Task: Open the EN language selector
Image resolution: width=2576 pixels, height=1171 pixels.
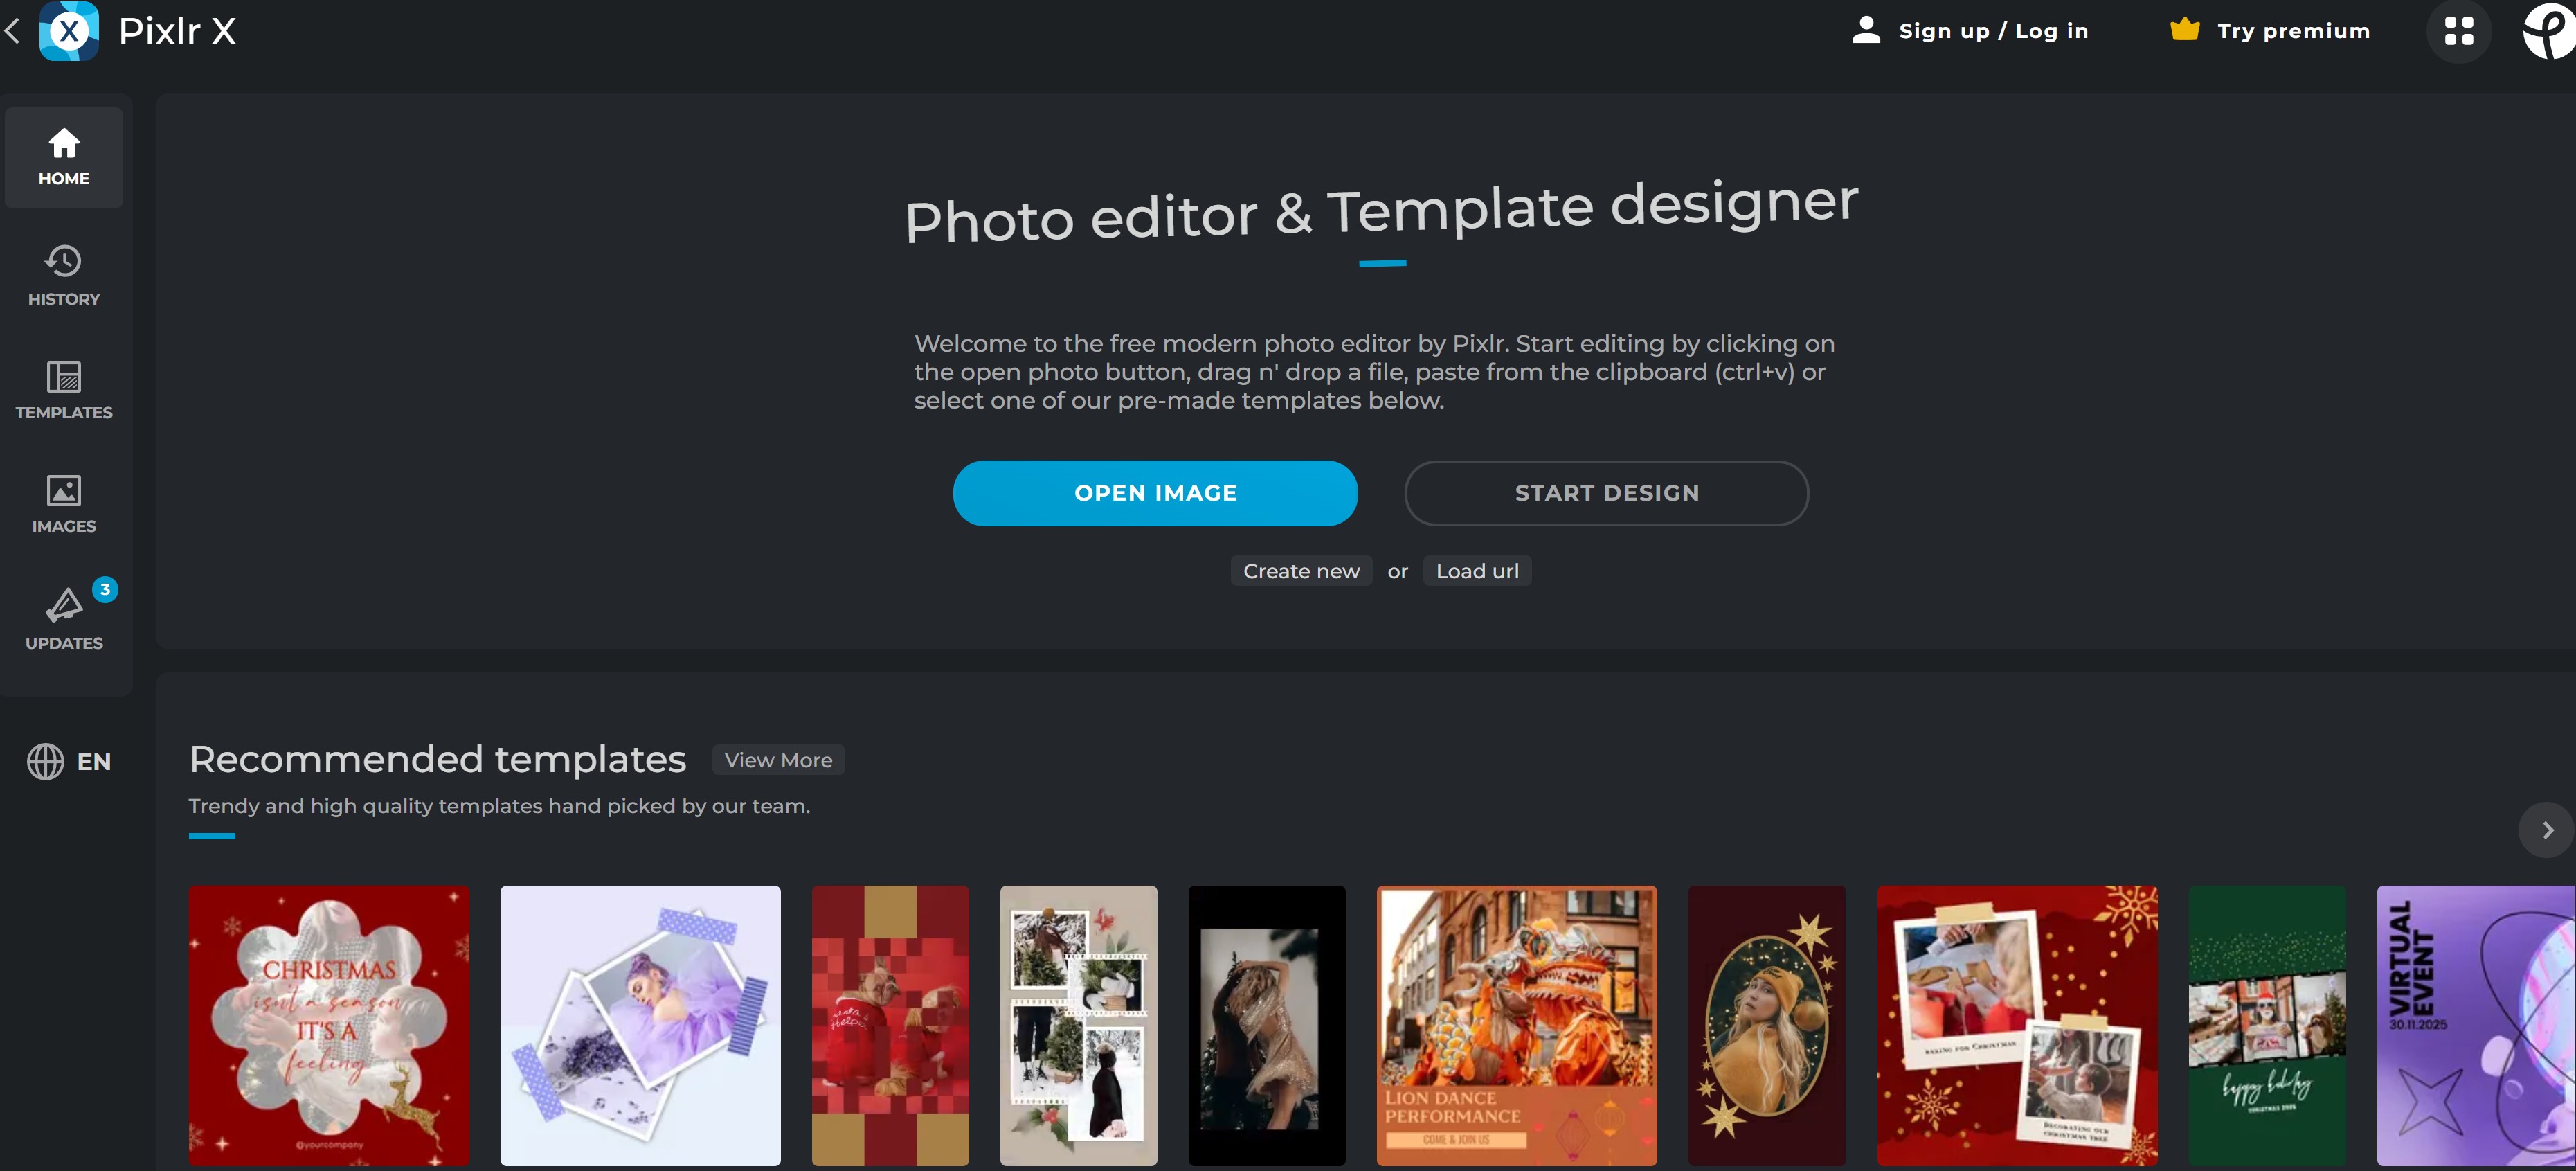Action: [x=68, y=761]
